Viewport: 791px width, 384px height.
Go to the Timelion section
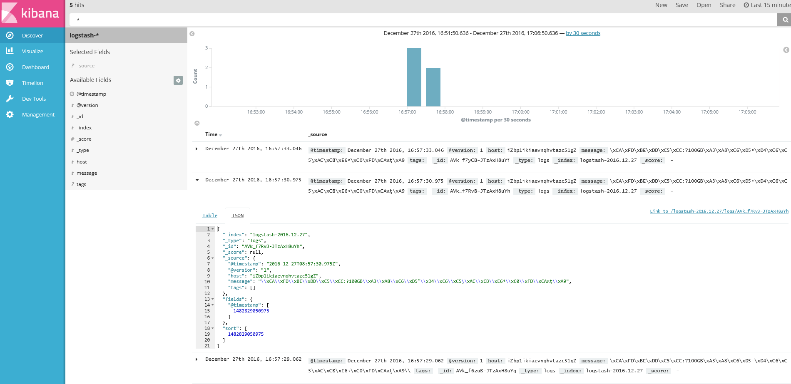tap(32, 83)
